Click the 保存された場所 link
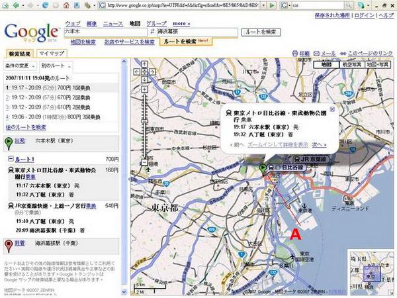The height and width of the screenshot is (298, 397). tap(332, 15)
